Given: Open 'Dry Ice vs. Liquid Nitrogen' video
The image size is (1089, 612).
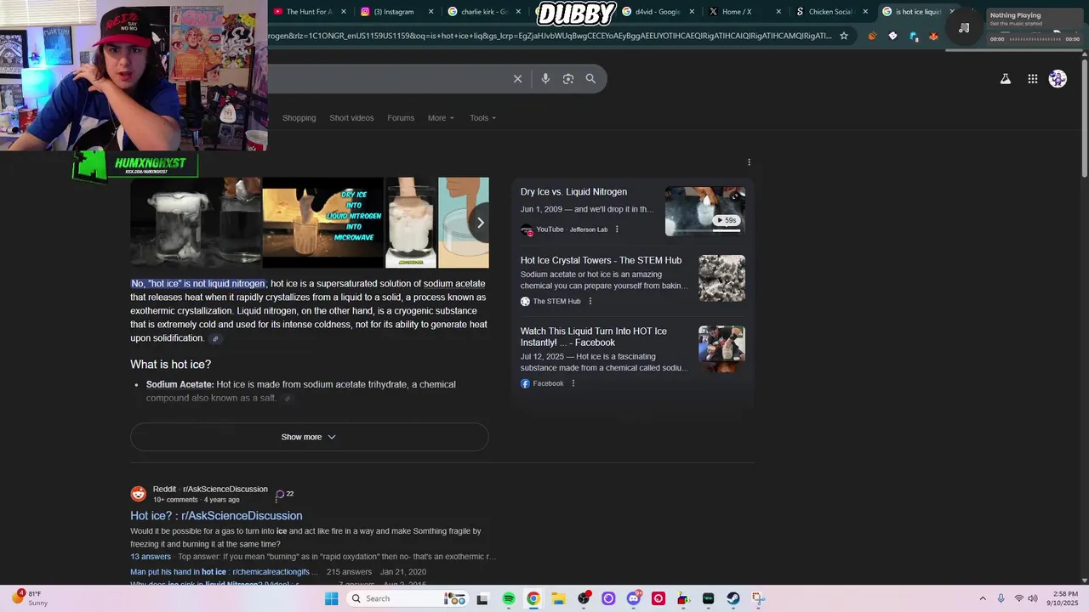Looking at the screenshot, I should point(573,192).
